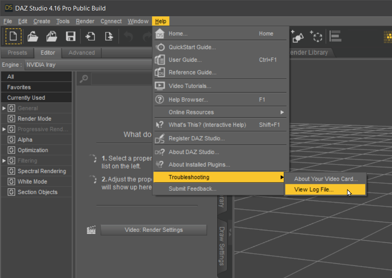Image resolution: width=392 pixels, height=278 pixels.
Task: Switch to the Advanced tab
Action: coord(82,53)
